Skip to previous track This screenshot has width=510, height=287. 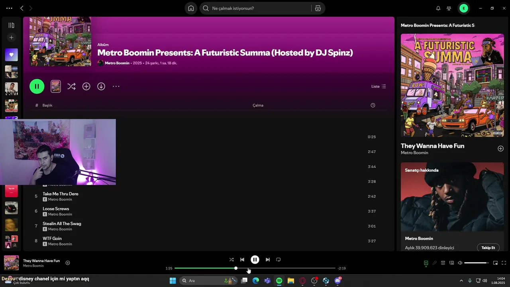click(x=242, y=259)
